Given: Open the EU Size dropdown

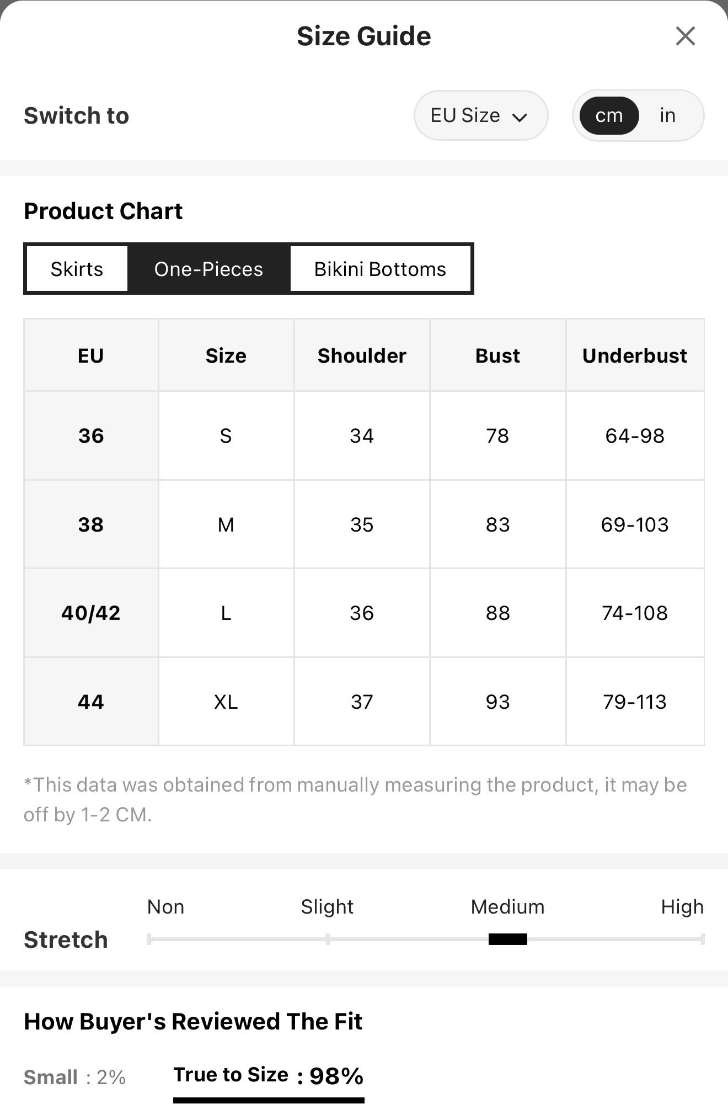Looking at the screenshot, I should click(480, 115).
